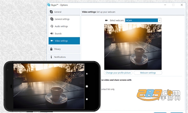Screen dimensions: 188x113
Task: Open the Notifications section
Action: click(64, 57)
